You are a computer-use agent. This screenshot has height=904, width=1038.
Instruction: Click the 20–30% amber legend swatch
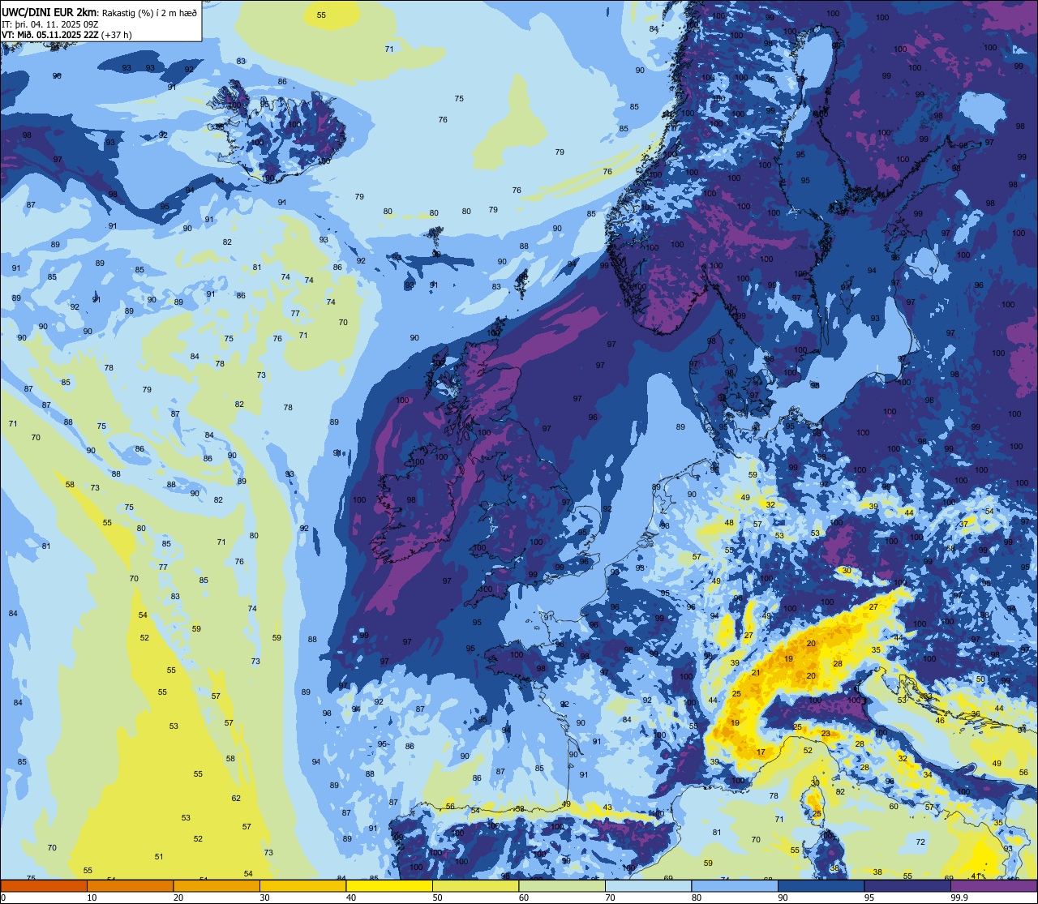click(217, 886)
